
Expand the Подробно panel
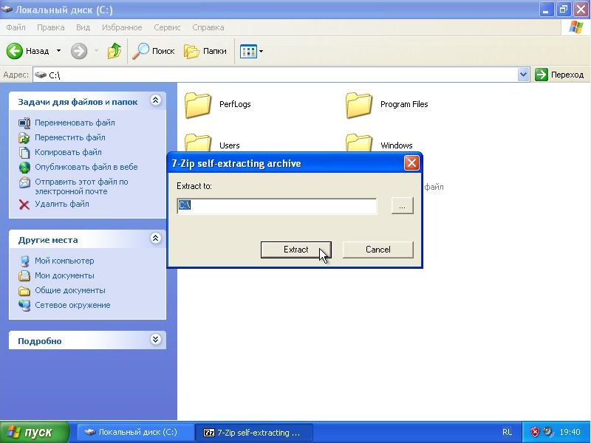pos(156,340)
